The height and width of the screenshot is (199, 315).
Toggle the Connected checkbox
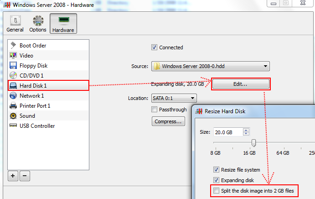[154, 47]
